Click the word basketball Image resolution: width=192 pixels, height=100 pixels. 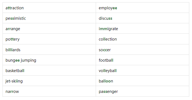15,71
